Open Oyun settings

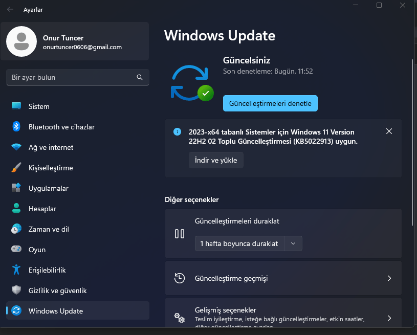tap(77, 250)
